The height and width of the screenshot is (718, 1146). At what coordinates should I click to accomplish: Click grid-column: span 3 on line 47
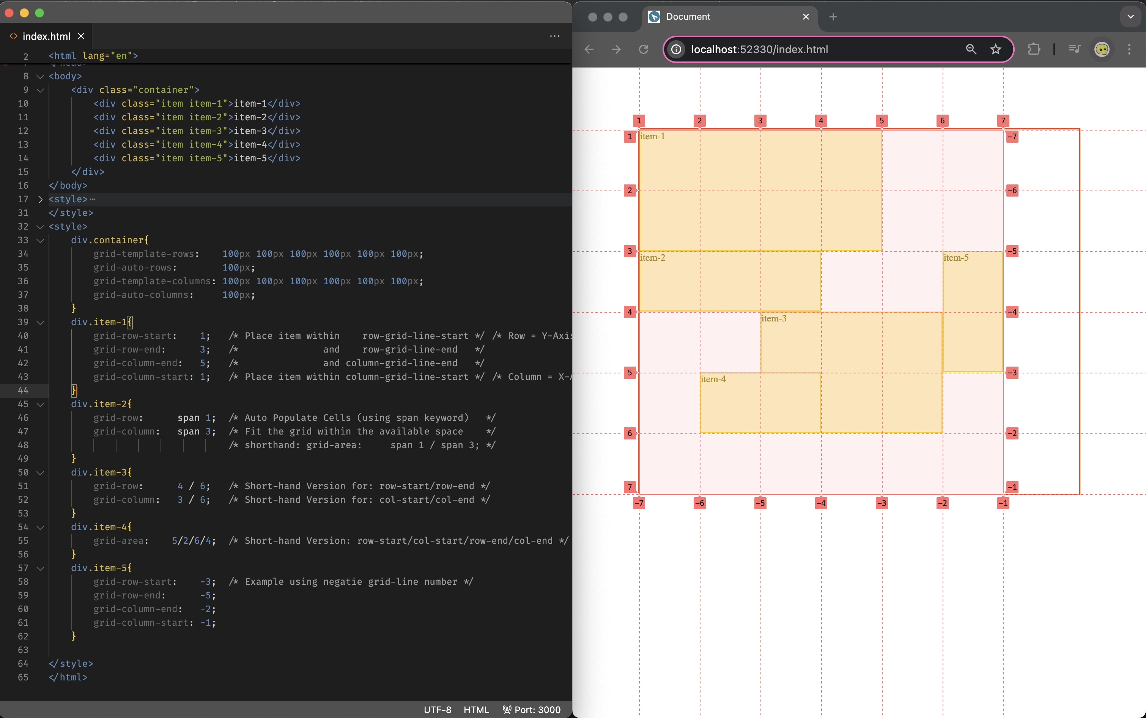155,431
